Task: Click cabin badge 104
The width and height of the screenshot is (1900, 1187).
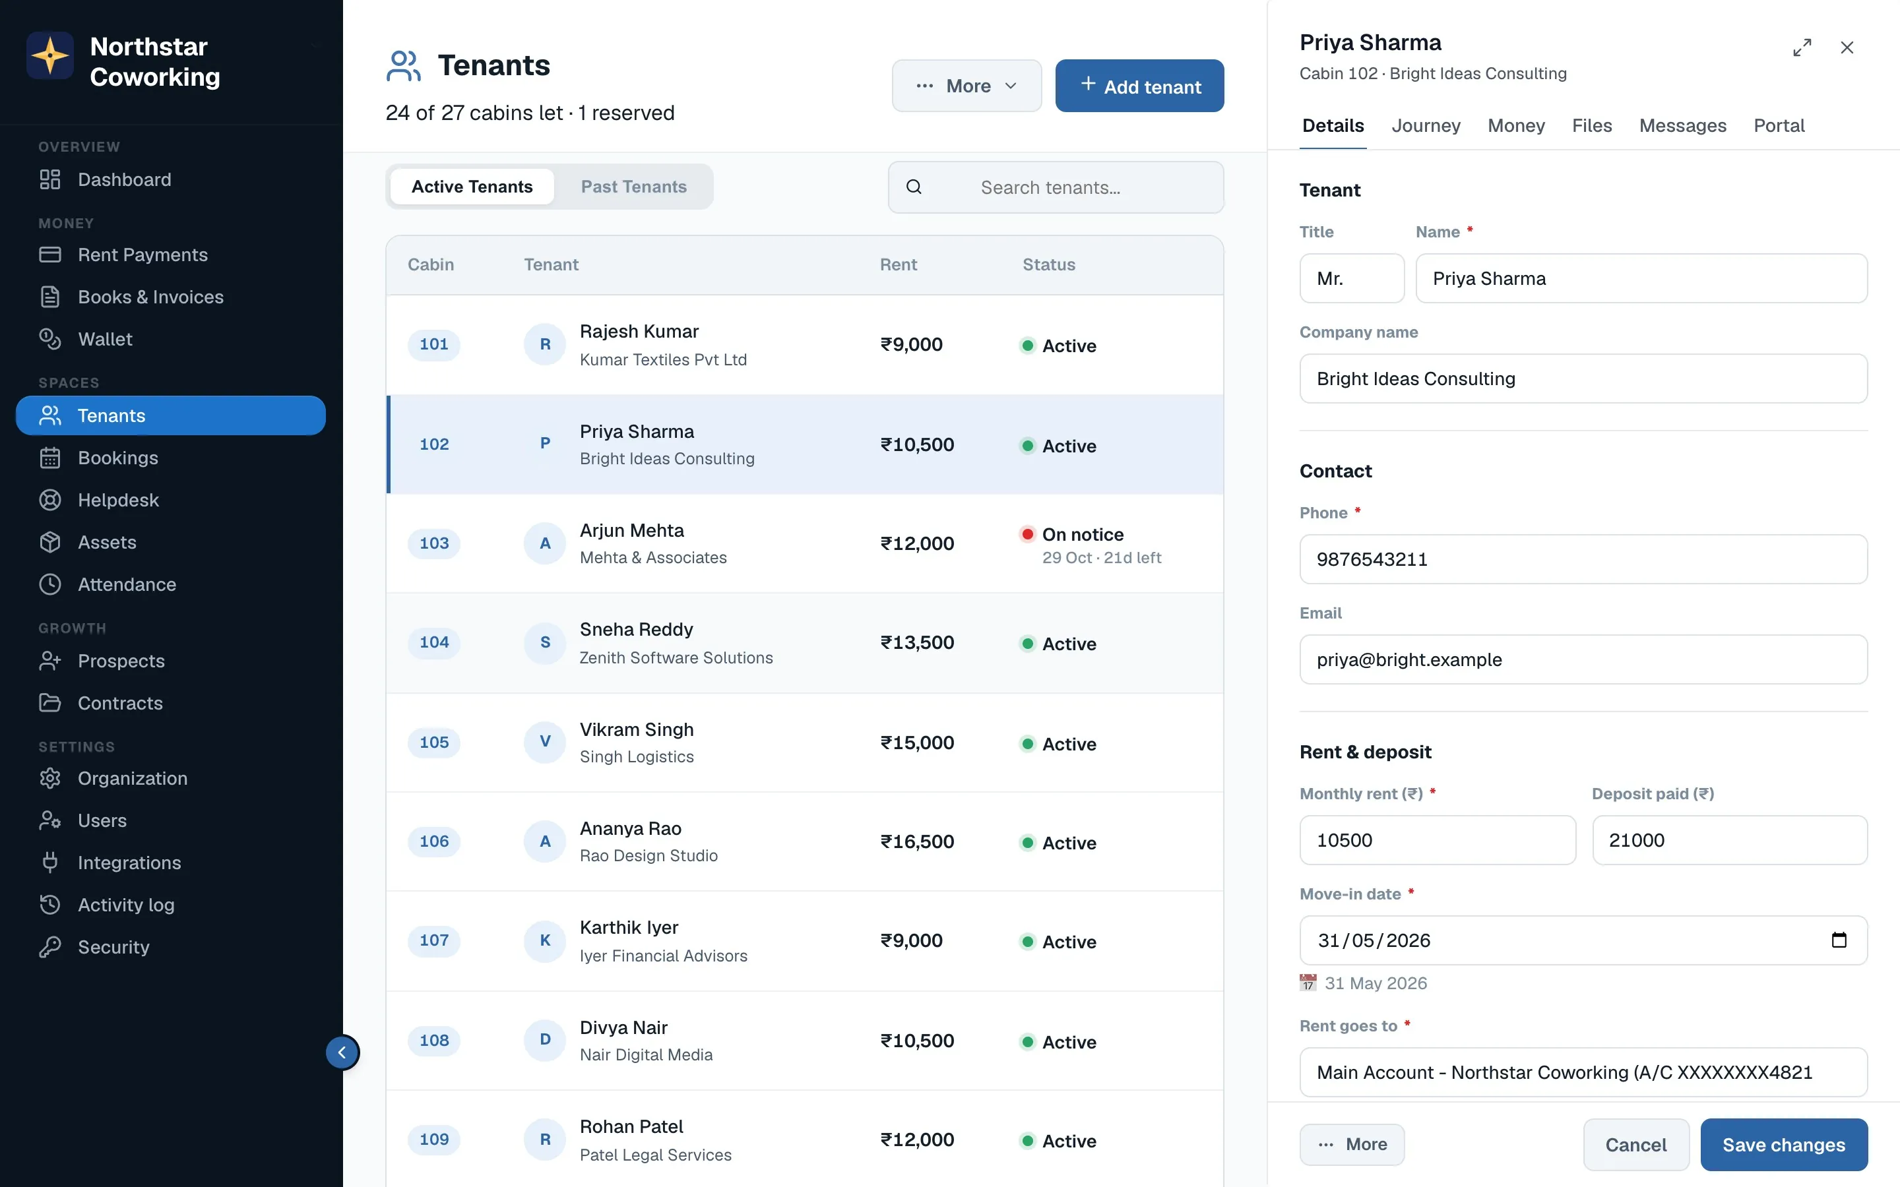Action: coord(433,642)
